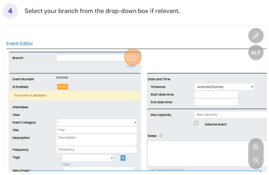269x175 pixels.
Task: Click the Start date time field
Action: coord(216,95)
